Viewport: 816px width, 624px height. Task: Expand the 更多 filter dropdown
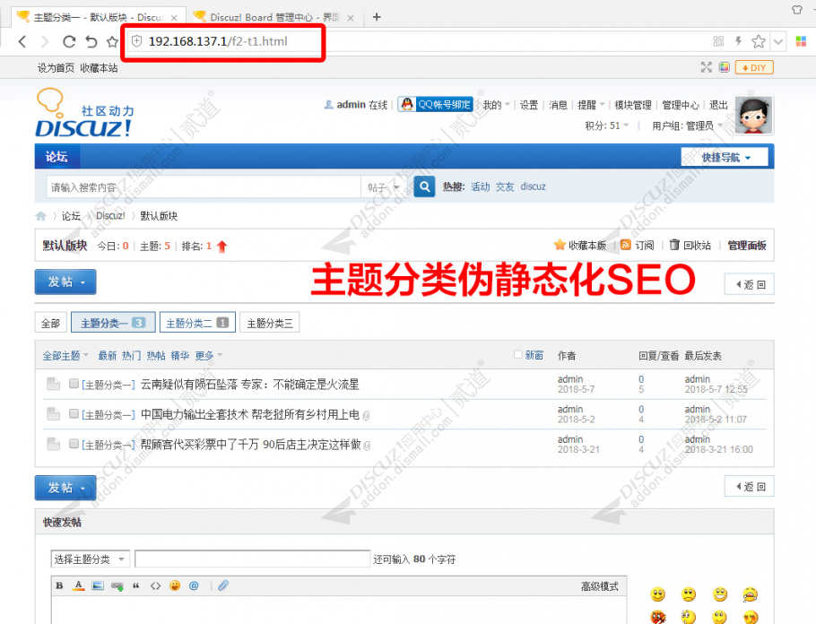tap(209, 356)
